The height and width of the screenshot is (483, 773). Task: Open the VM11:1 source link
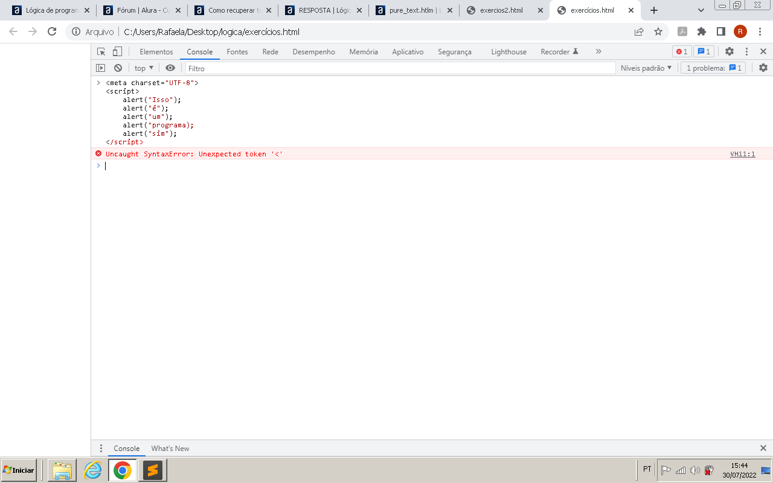[742, 154]
